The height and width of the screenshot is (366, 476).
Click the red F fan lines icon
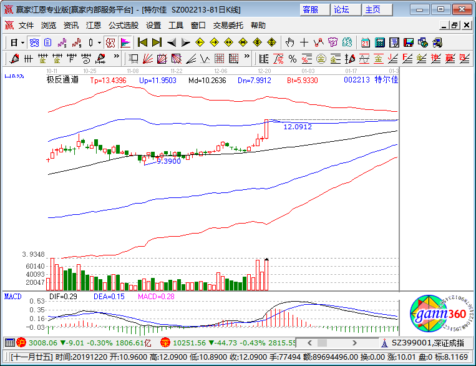407,59
